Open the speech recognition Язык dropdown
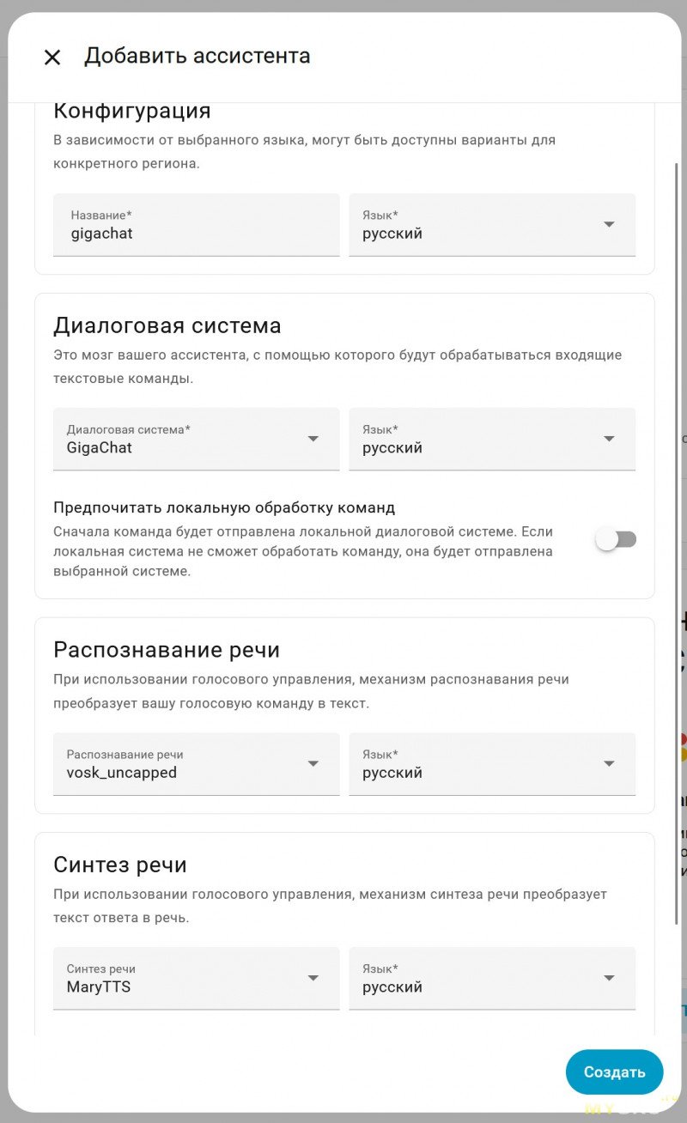687x1123 pixels. (481, 764)
